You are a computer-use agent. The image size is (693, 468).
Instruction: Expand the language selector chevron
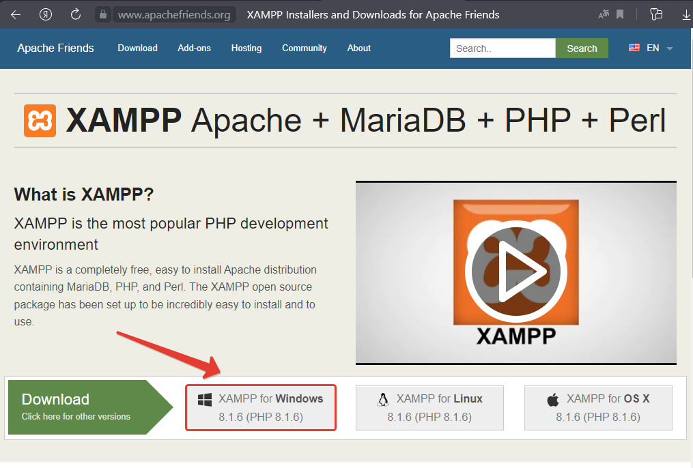click(668, 48)
